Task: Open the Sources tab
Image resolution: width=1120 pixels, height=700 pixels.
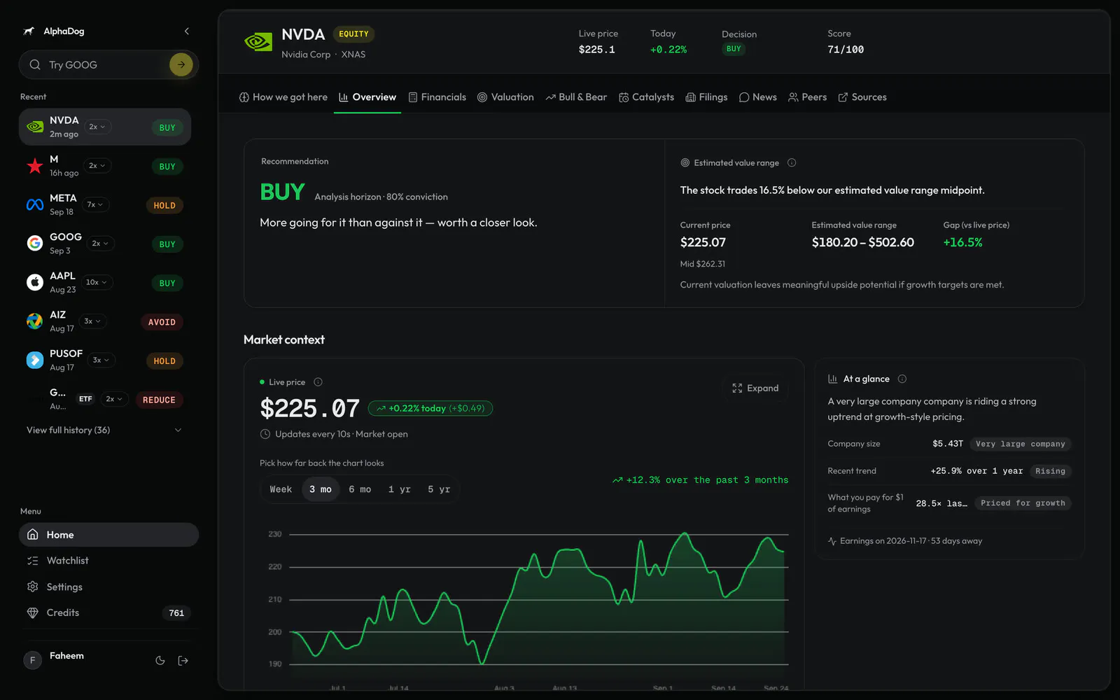Action: tap(862, 97)
